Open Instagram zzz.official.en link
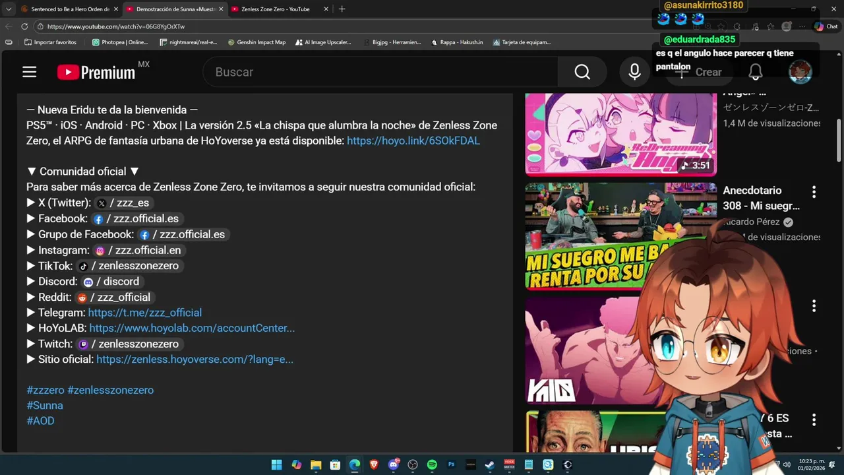 138,250
